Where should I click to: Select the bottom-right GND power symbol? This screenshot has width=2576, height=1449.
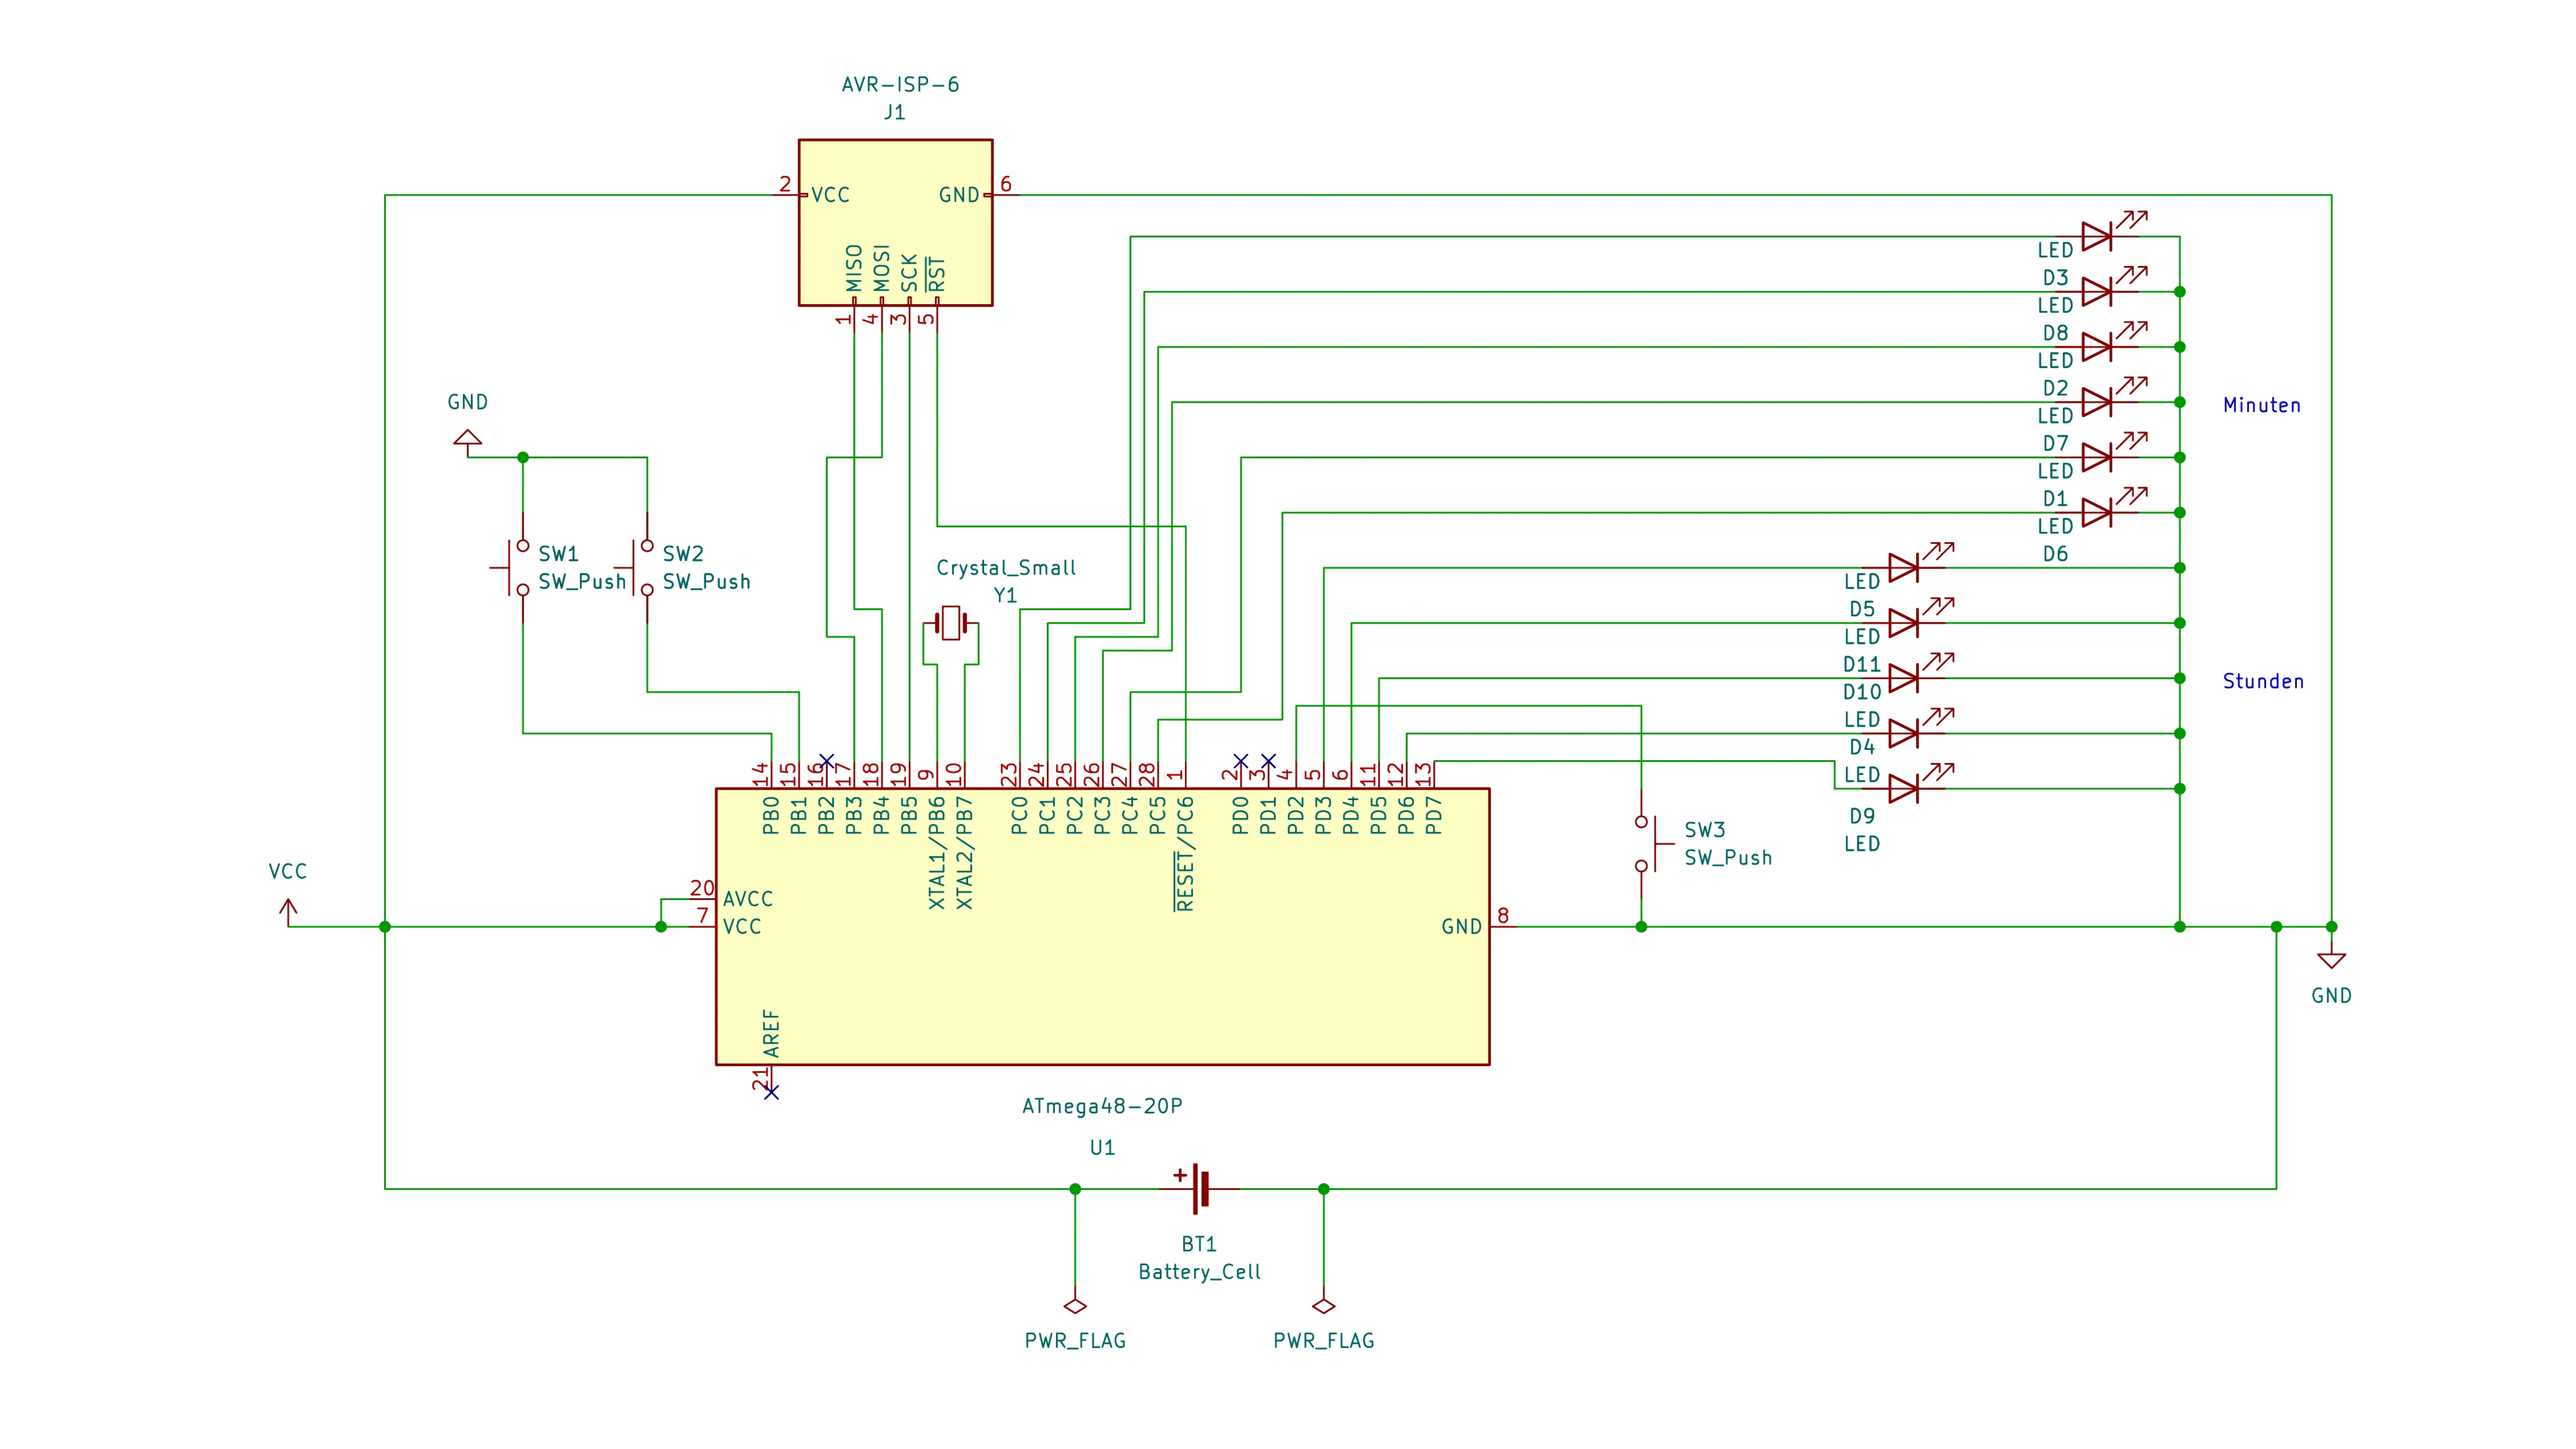tap(2331, 960)
